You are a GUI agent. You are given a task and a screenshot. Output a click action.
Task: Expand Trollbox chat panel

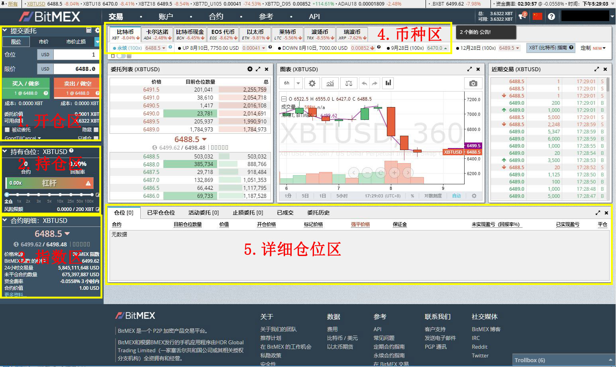[563, 360]
